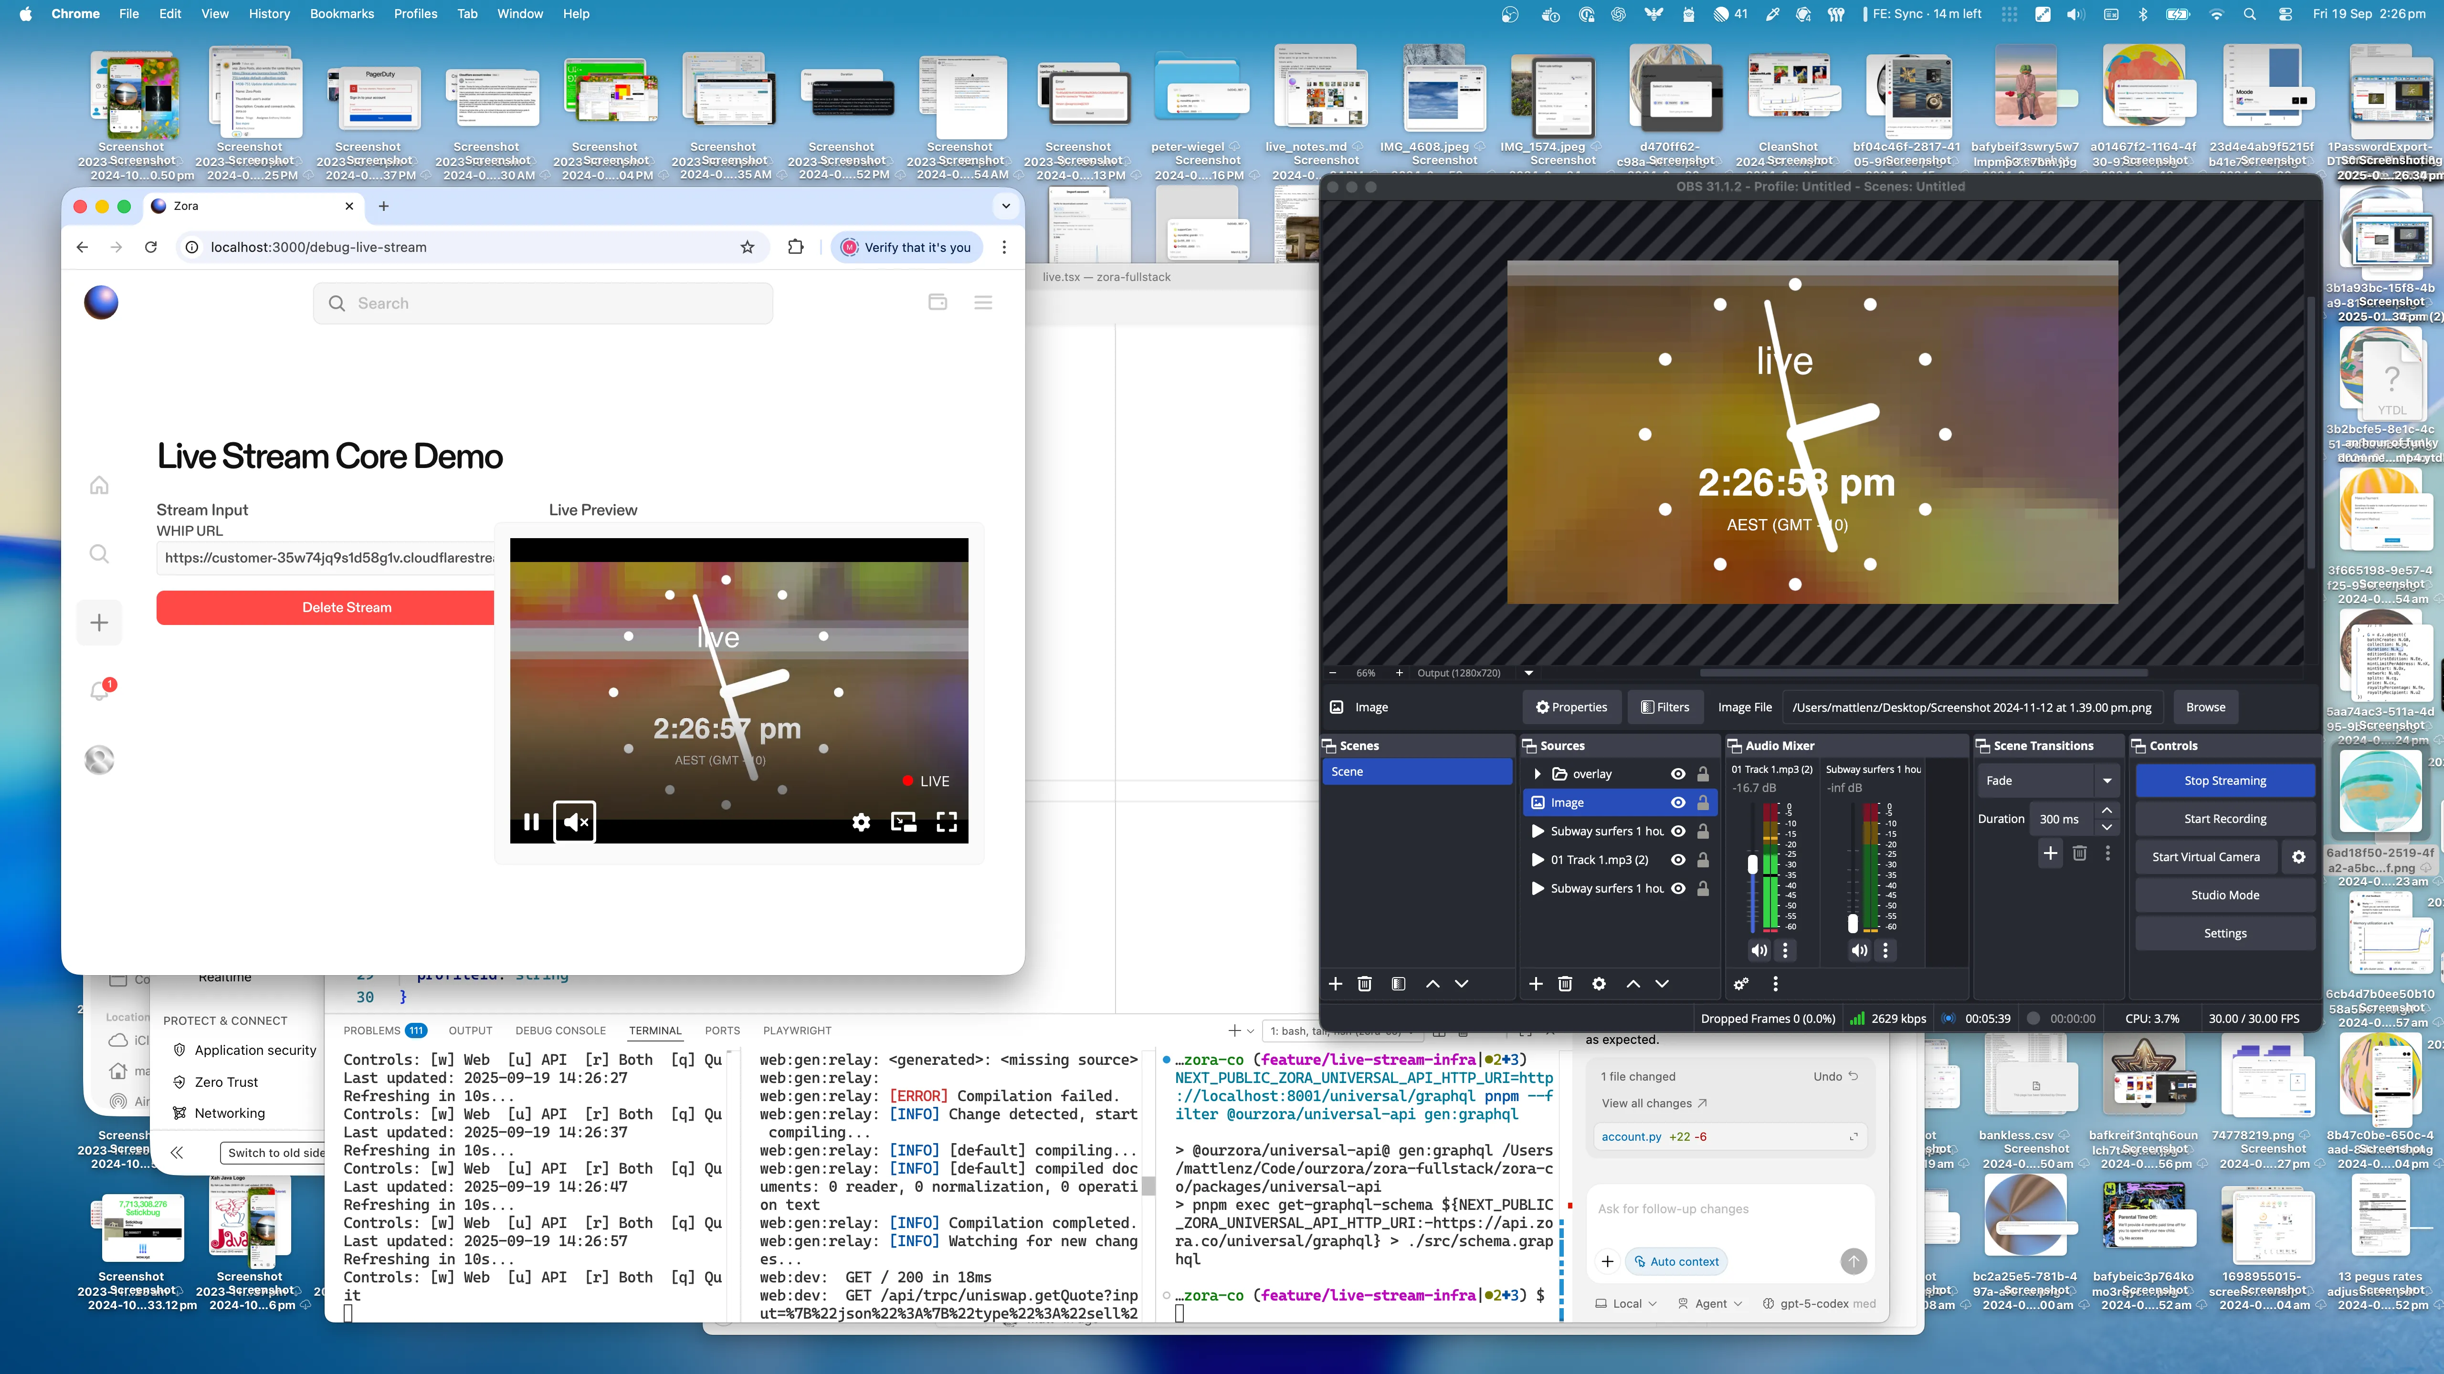Adjust Subway surfers volume fader in mixer

1853,923
